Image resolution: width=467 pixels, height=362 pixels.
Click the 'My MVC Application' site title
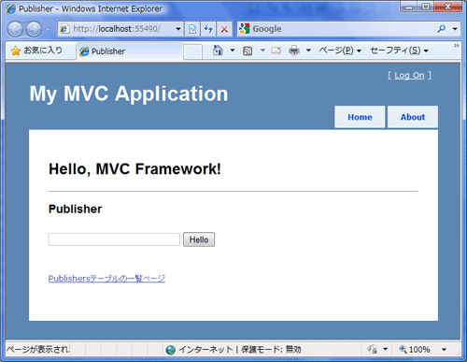[129, 94]
